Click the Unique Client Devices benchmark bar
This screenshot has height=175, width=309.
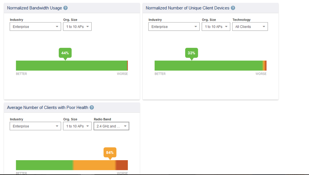pos(211,66)
